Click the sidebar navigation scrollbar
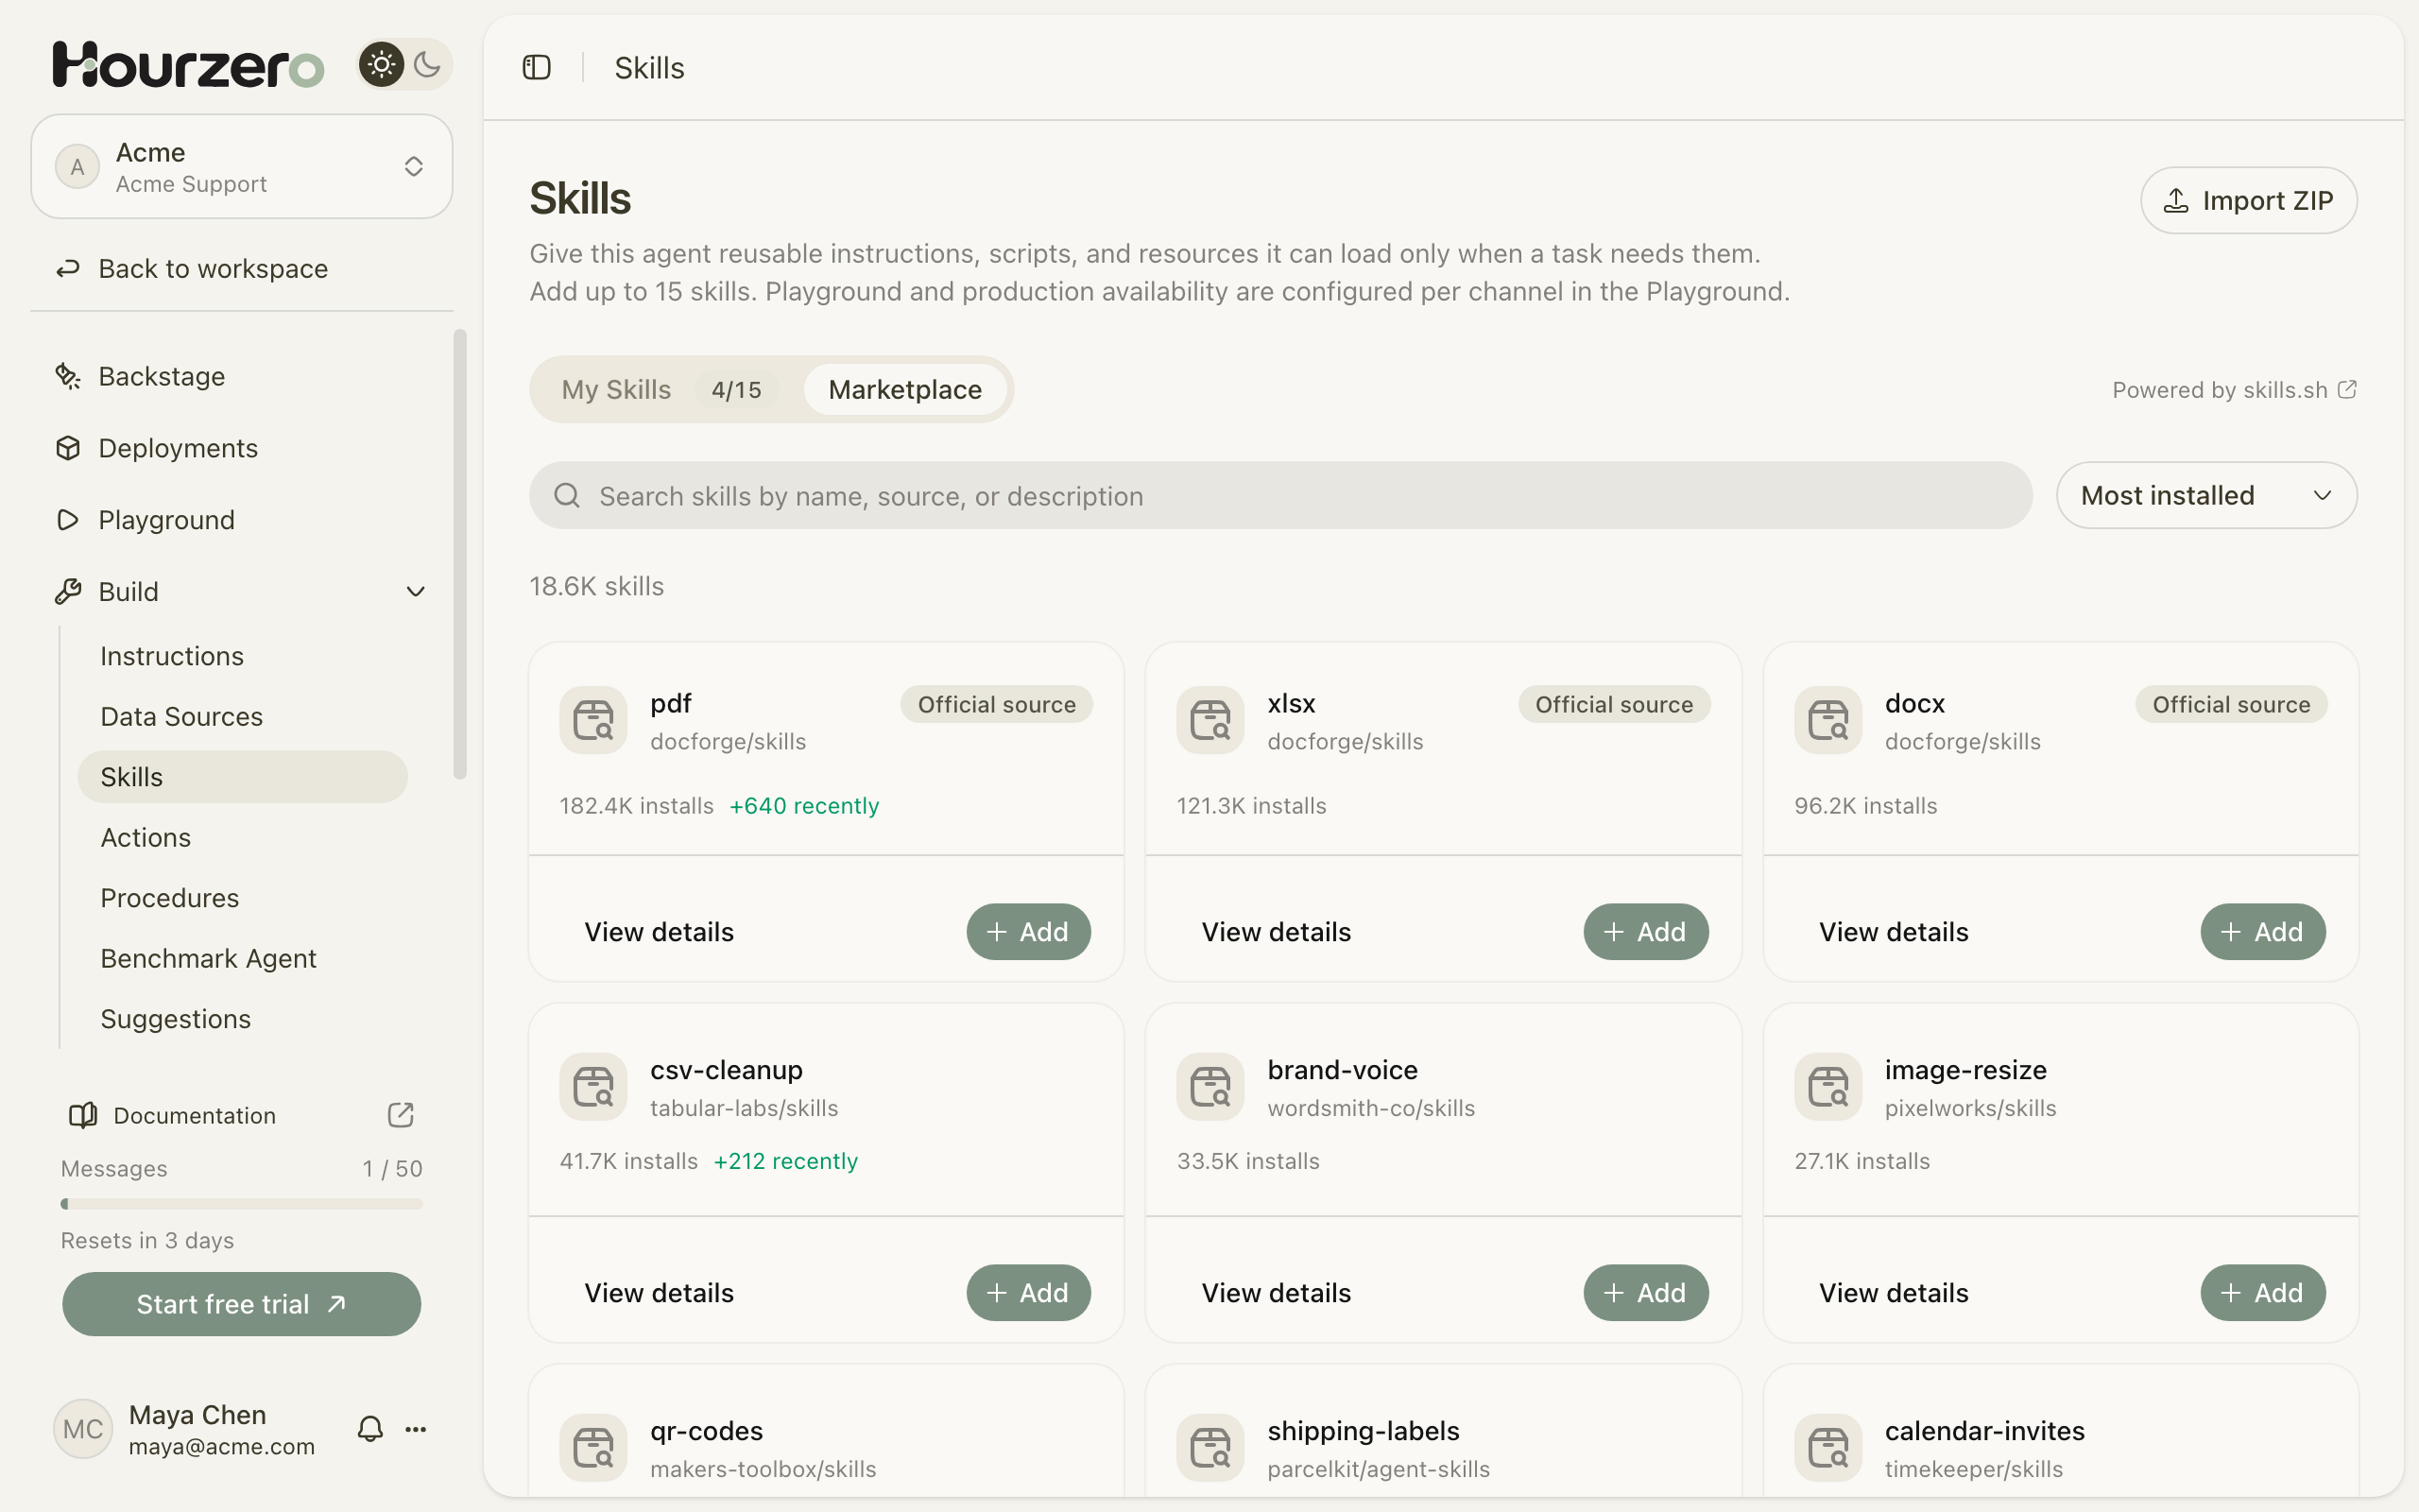The height and width of the screenshot is (1512, 2419). pyautogui.click(x=460, y=554)
